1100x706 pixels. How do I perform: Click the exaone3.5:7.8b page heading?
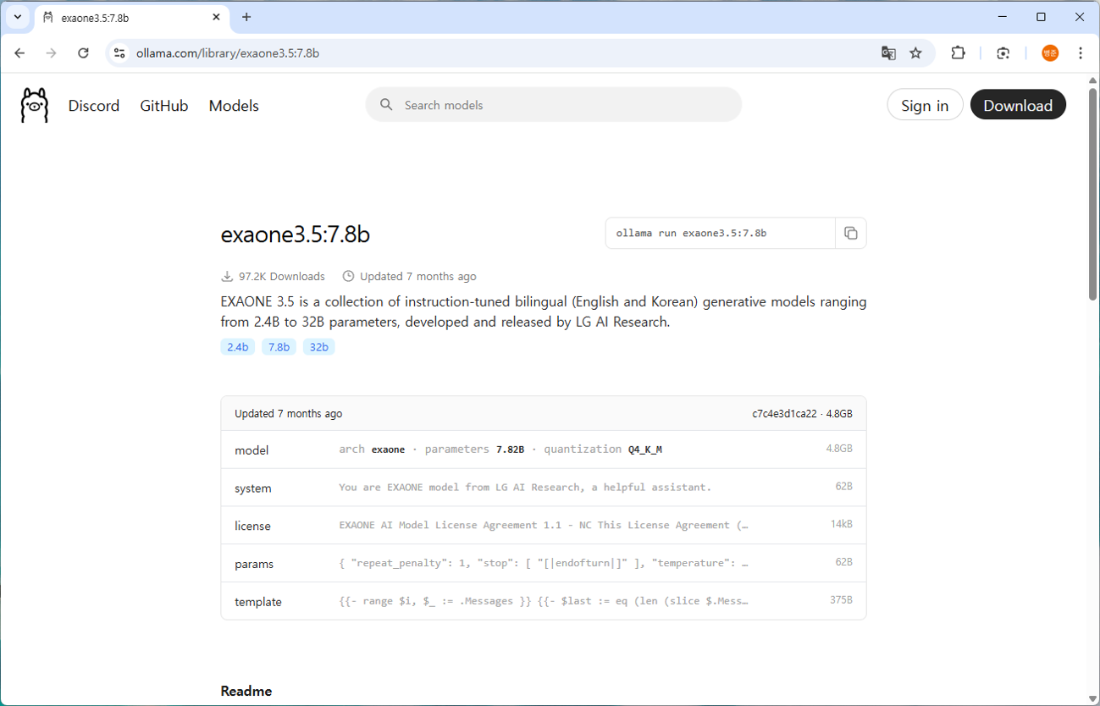296,234
